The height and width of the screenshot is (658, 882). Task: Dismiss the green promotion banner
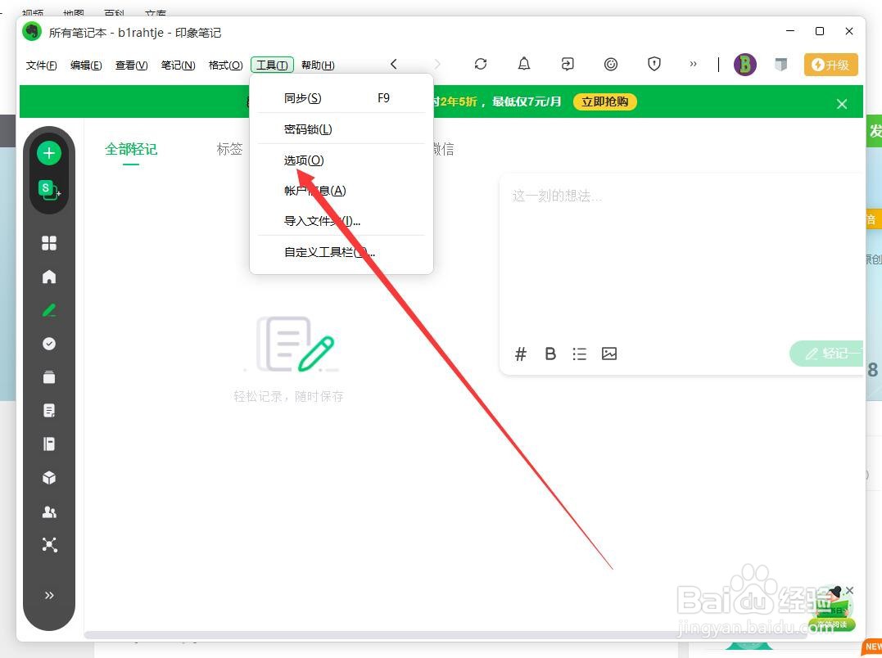tap(842, 104)
